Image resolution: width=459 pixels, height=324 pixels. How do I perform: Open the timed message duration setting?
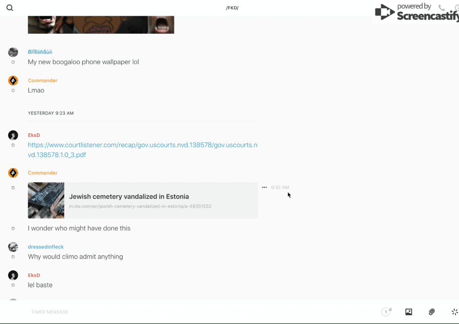pos(386,312)
